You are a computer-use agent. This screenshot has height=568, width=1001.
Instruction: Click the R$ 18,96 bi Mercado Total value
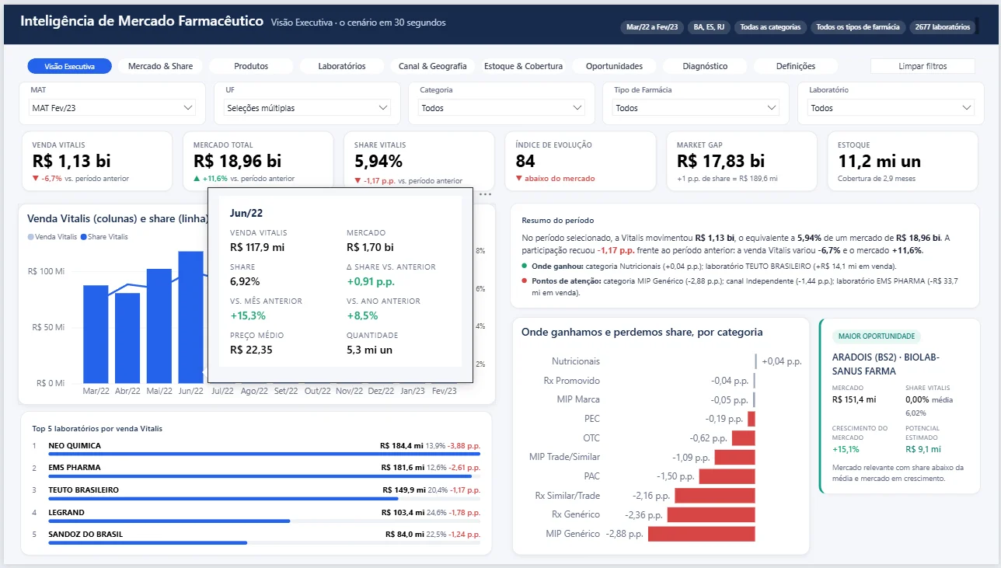237,162
